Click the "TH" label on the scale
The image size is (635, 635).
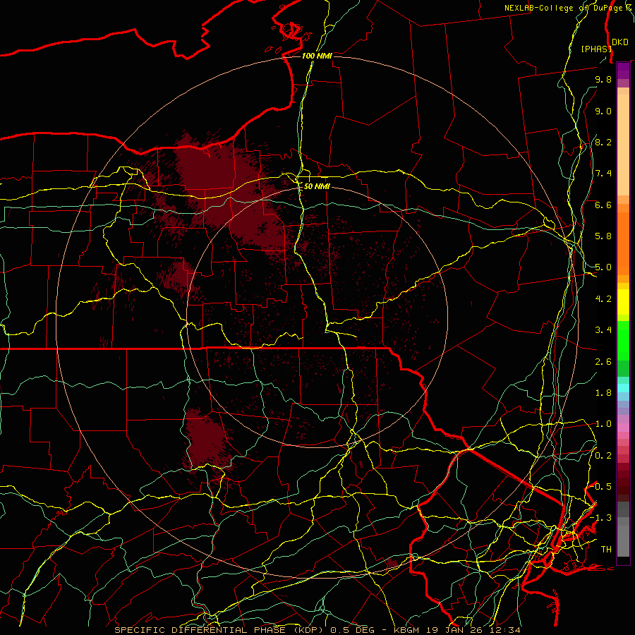[606, 550]
